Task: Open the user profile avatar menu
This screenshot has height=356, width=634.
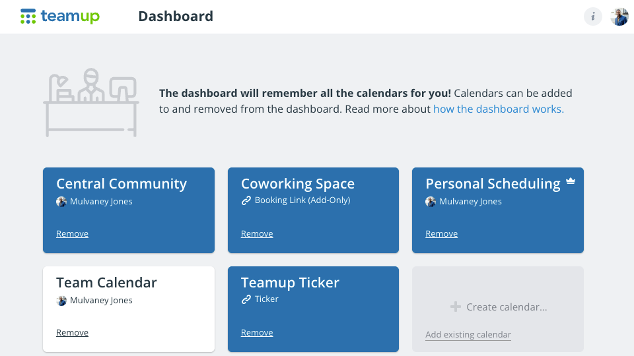Action: (619, 16)
